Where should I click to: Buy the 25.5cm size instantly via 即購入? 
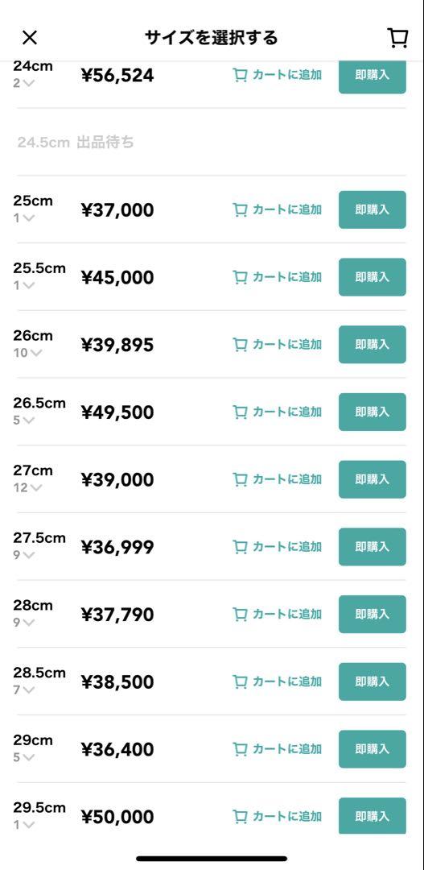(373, 277)
